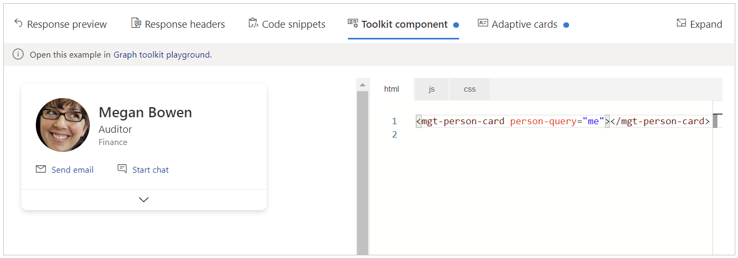Image resolution: width=738 pixels, height=258 pixels.
Task: Click the Toolkit component icon
Action: pyautogui.click(x=353, y=23)
